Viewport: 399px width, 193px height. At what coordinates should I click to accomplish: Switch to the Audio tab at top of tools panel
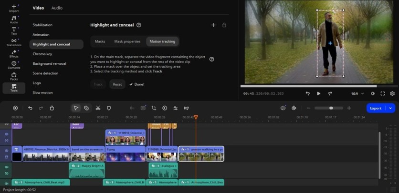[57, 8]
